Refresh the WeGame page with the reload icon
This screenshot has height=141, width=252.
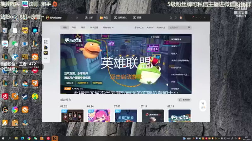(77, 18)
